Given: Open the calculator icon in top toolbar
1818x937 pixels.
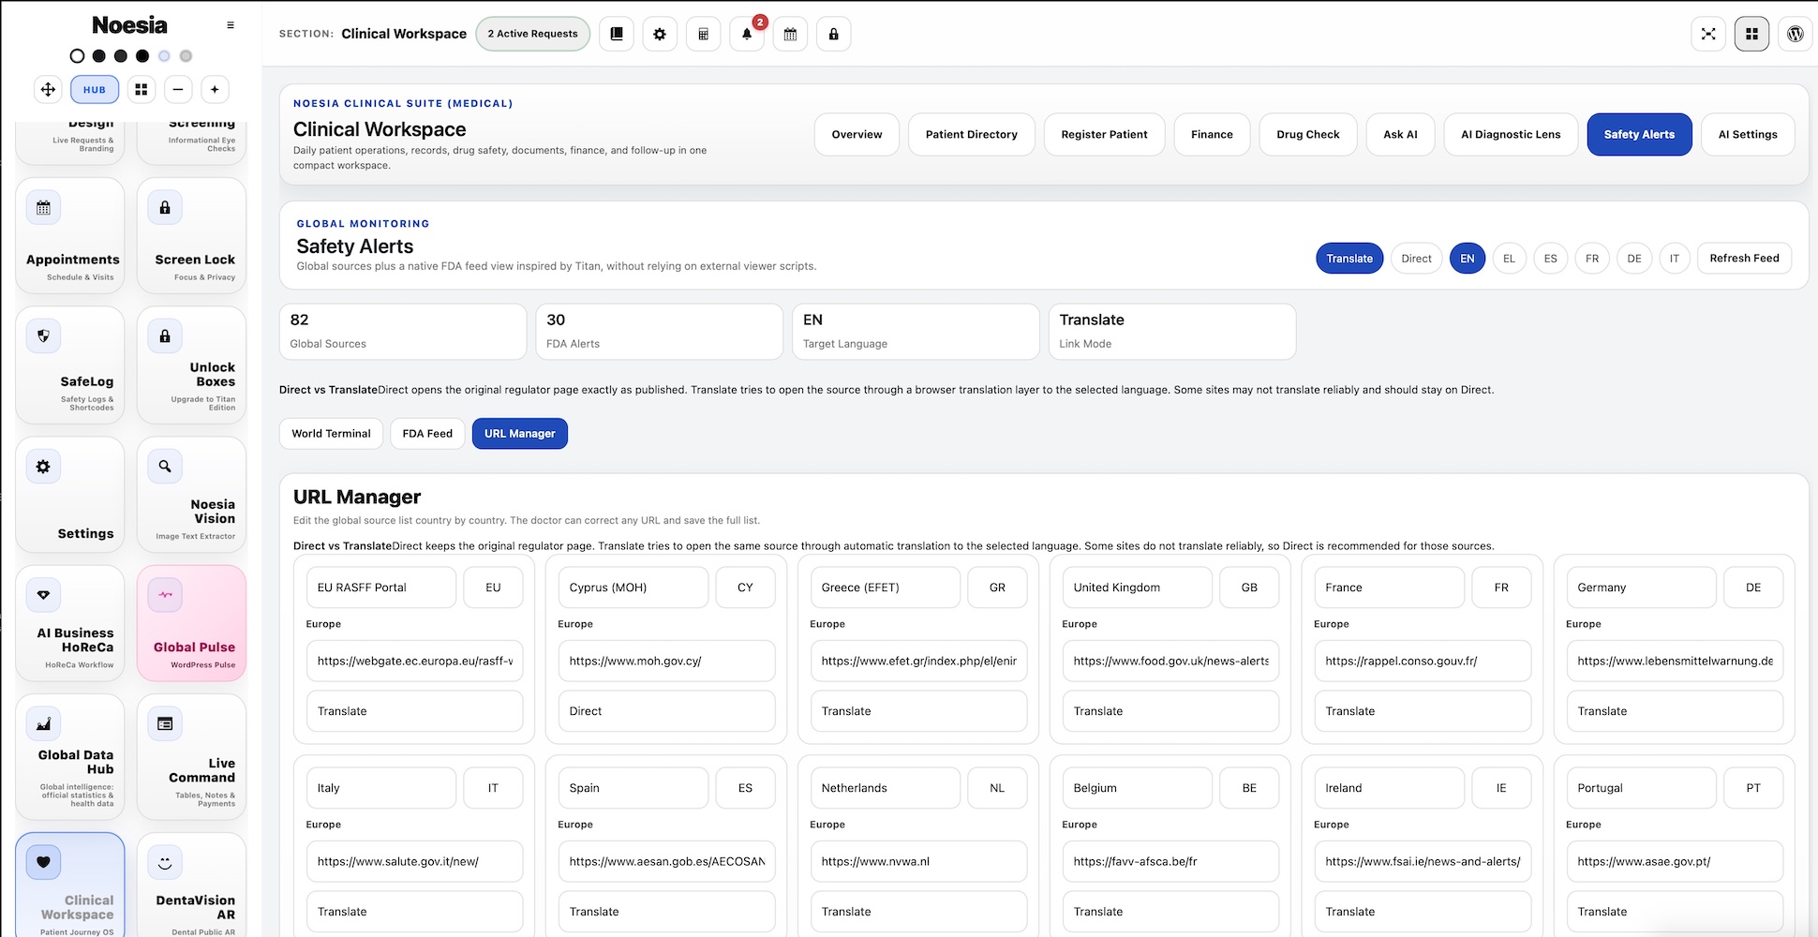Looking at the screenshot, I should click(703, 34).
